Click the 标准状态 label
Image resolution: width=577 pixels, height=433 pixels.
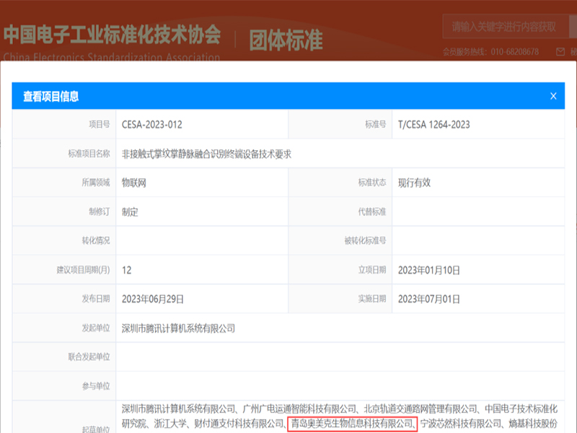pos(372,183)
